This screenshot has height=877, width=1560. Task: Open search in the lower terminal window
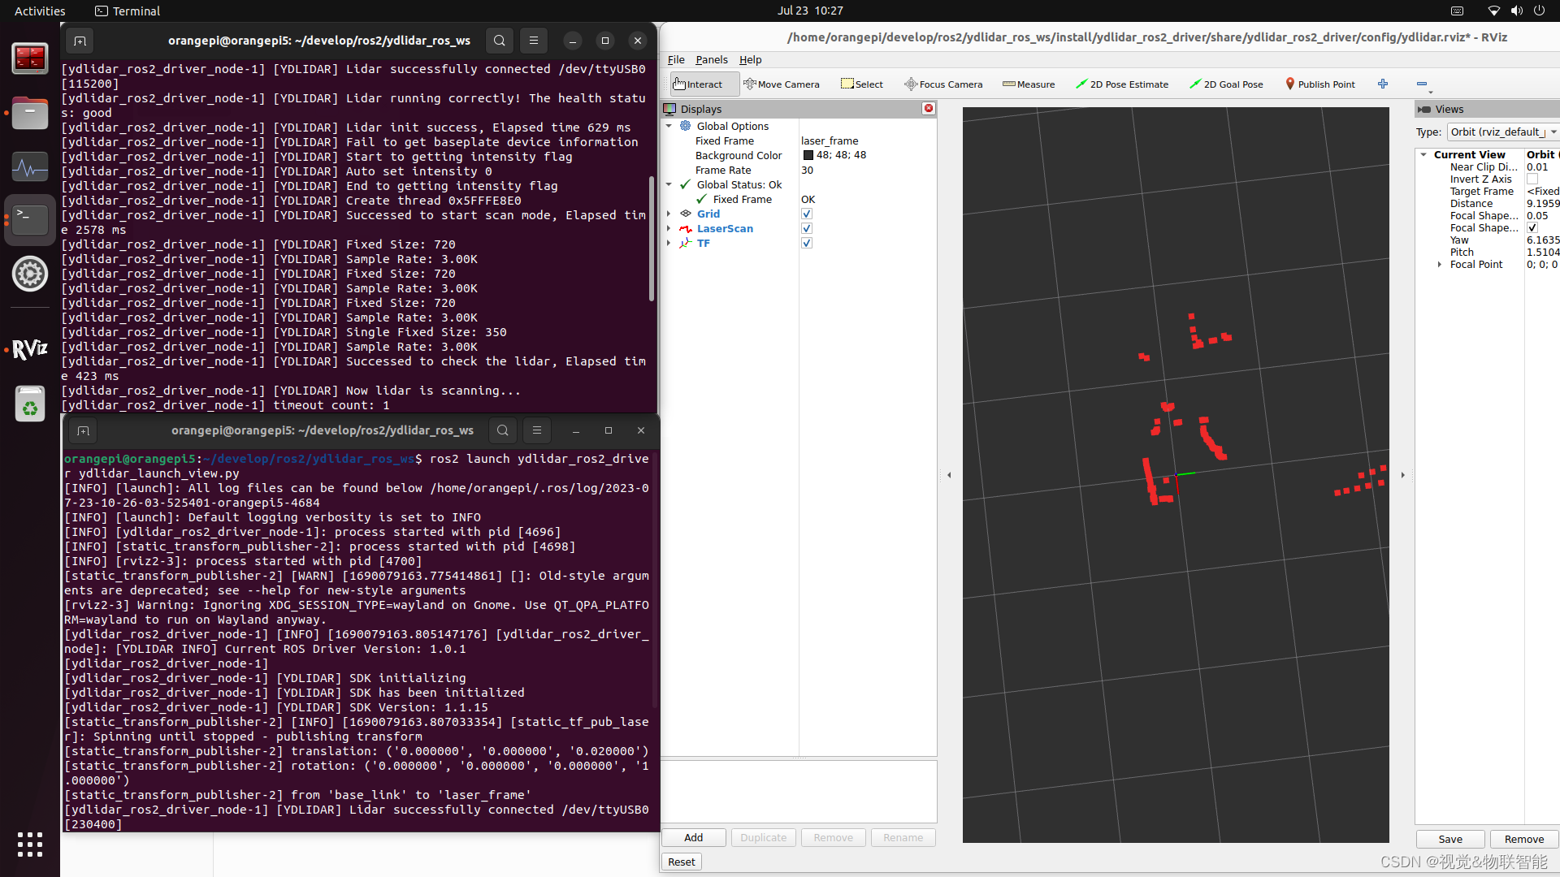pyautogui.click(x=503, y=430)
